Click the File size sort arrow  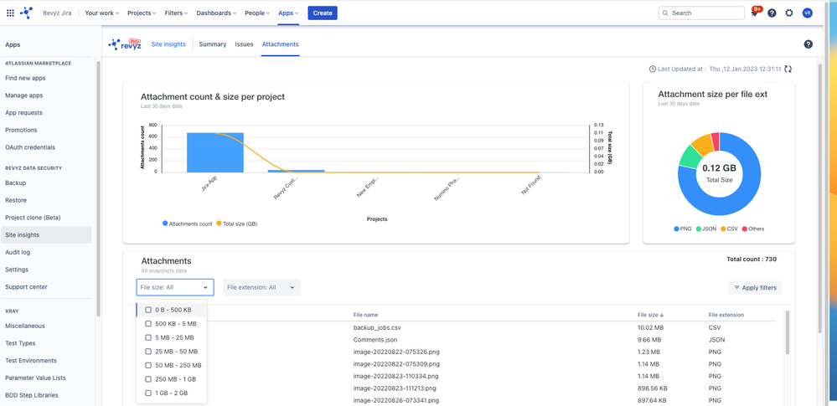click(x=662, y=315)
